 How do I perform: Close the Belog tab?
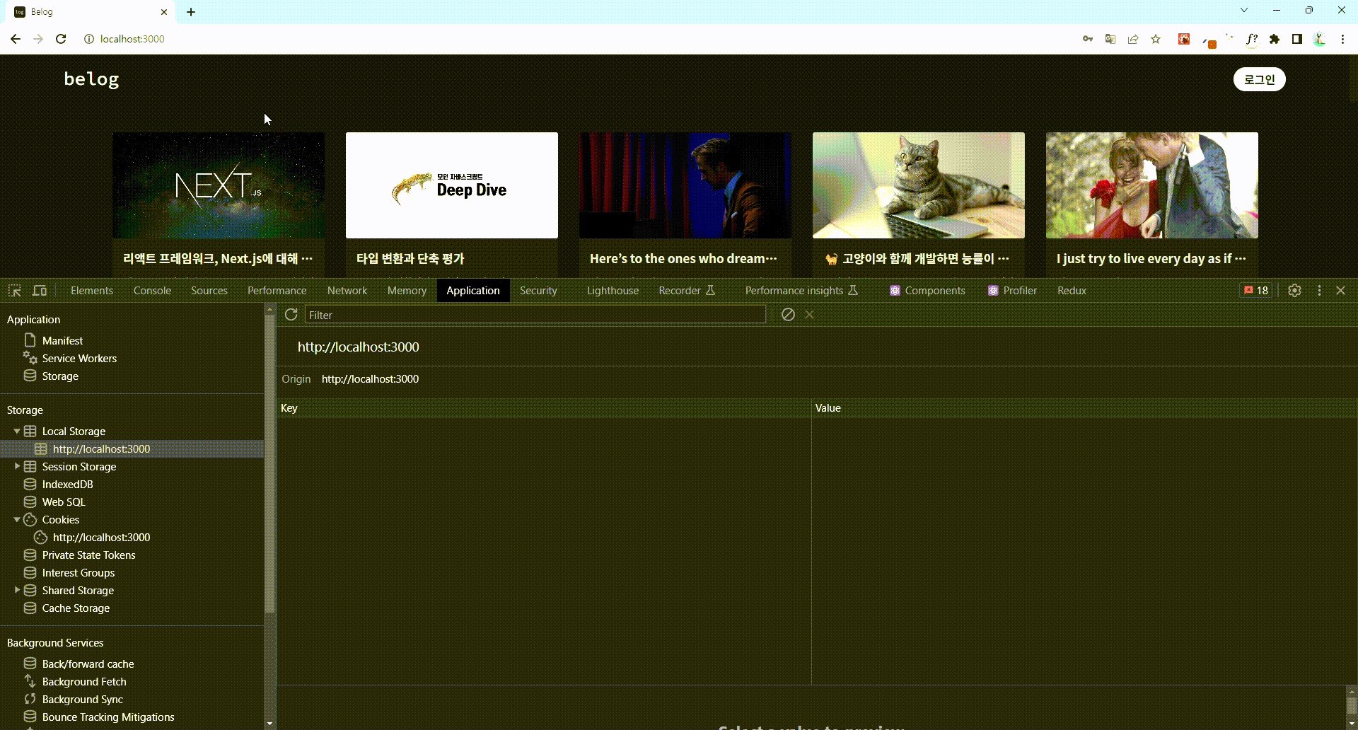click(x=164, y=12)
